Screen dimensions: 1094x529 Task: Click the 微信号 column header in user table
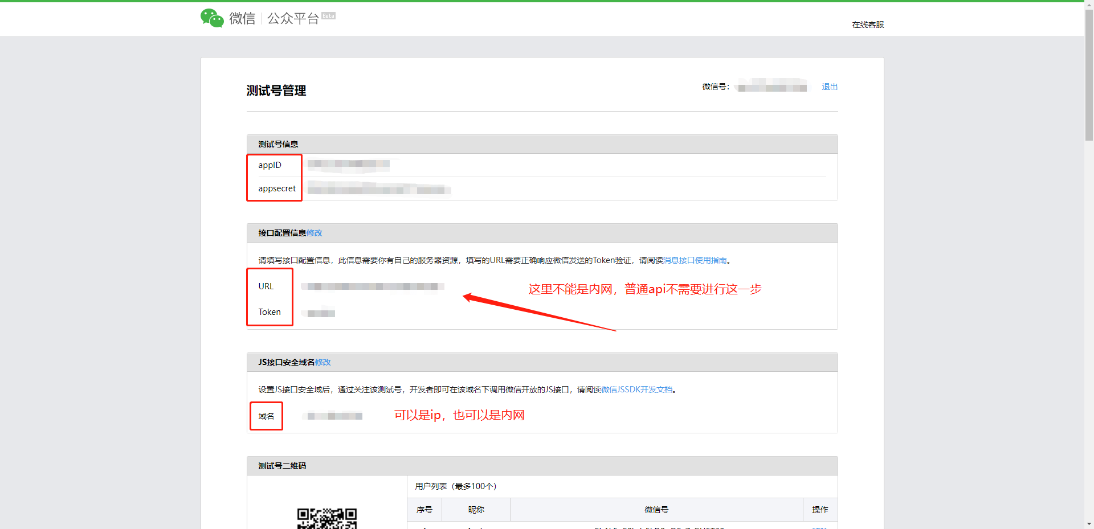(x=656, y=510)
